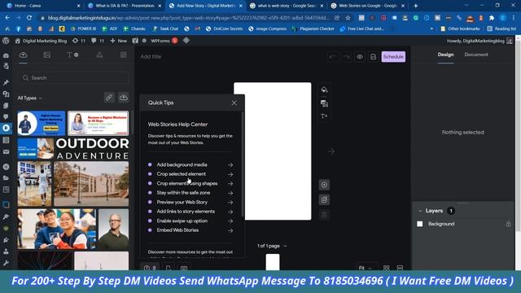This screenshot has height=293, width=521.
Task: Open Stay within the safe zone tip
Action: pyautogui.click(x=190, y=193)
